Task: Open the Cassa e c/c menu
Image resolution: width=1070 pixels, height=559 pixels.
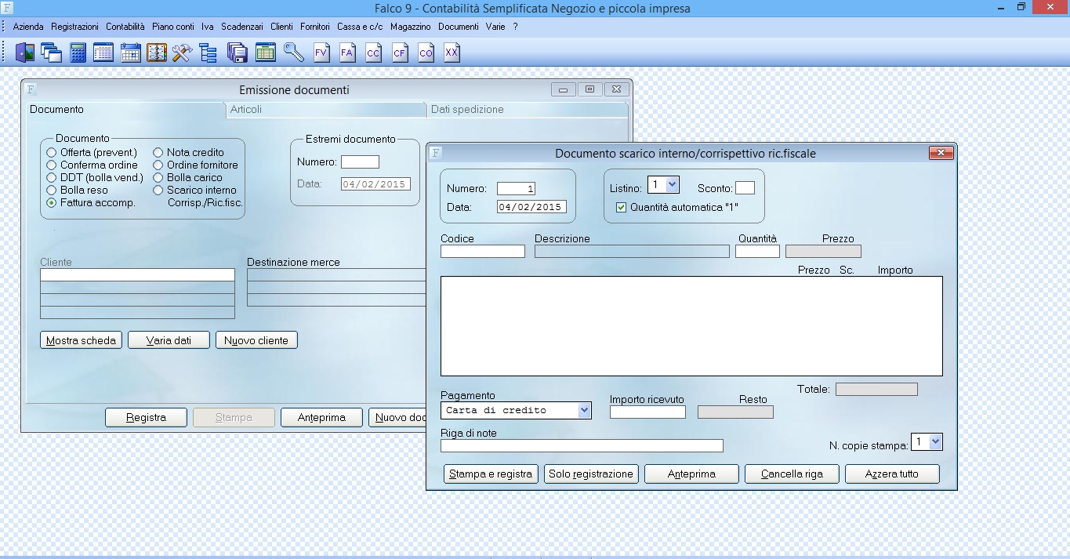Action: (361, 27)
